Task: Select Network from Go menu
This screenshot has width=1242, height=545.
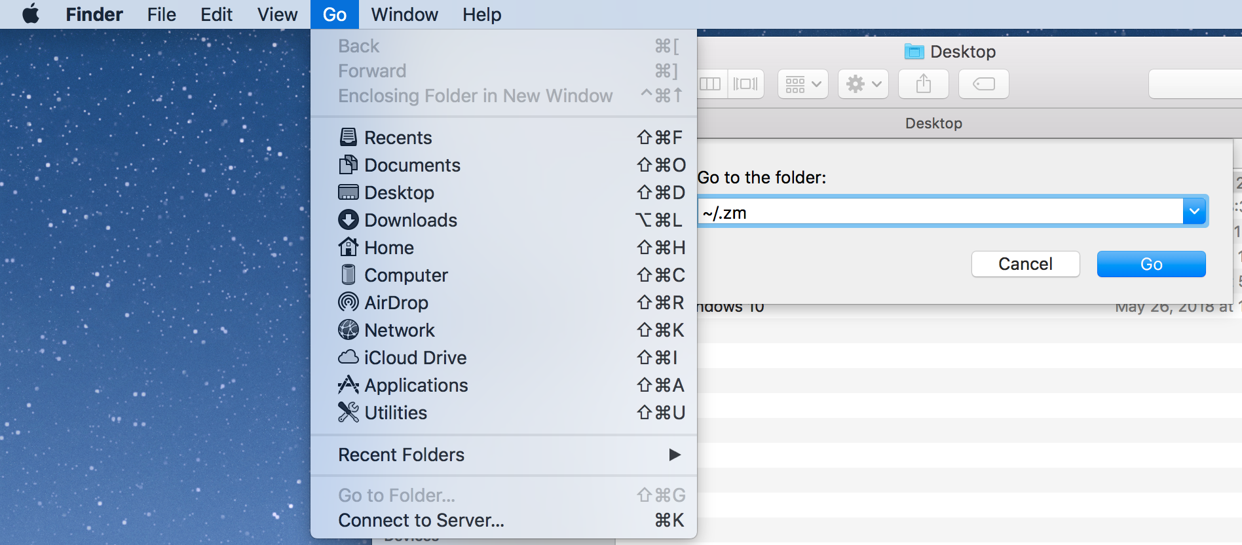Action: (503, 330)
